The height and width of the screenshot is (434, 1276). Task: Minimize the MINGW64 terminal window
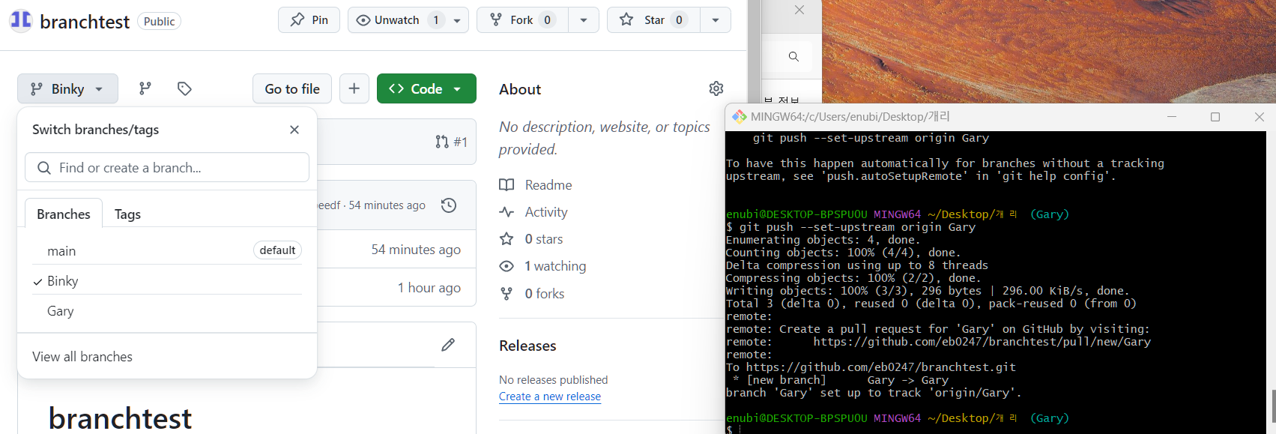click(x=1172, y=117)
